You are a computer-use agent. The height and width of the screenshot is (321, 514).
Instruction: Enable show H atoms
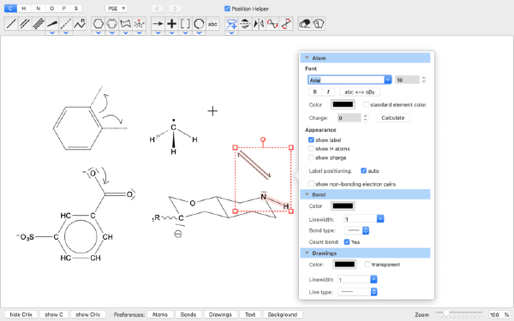pyautogui.click(x=311, y=149)
